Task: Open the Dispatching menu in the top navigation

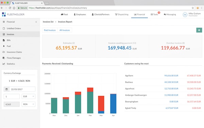Action: point(122,14)
